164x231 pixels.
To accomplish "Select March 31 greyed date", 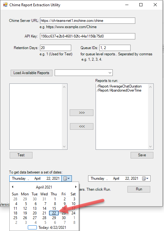I will tap(44, 199).
